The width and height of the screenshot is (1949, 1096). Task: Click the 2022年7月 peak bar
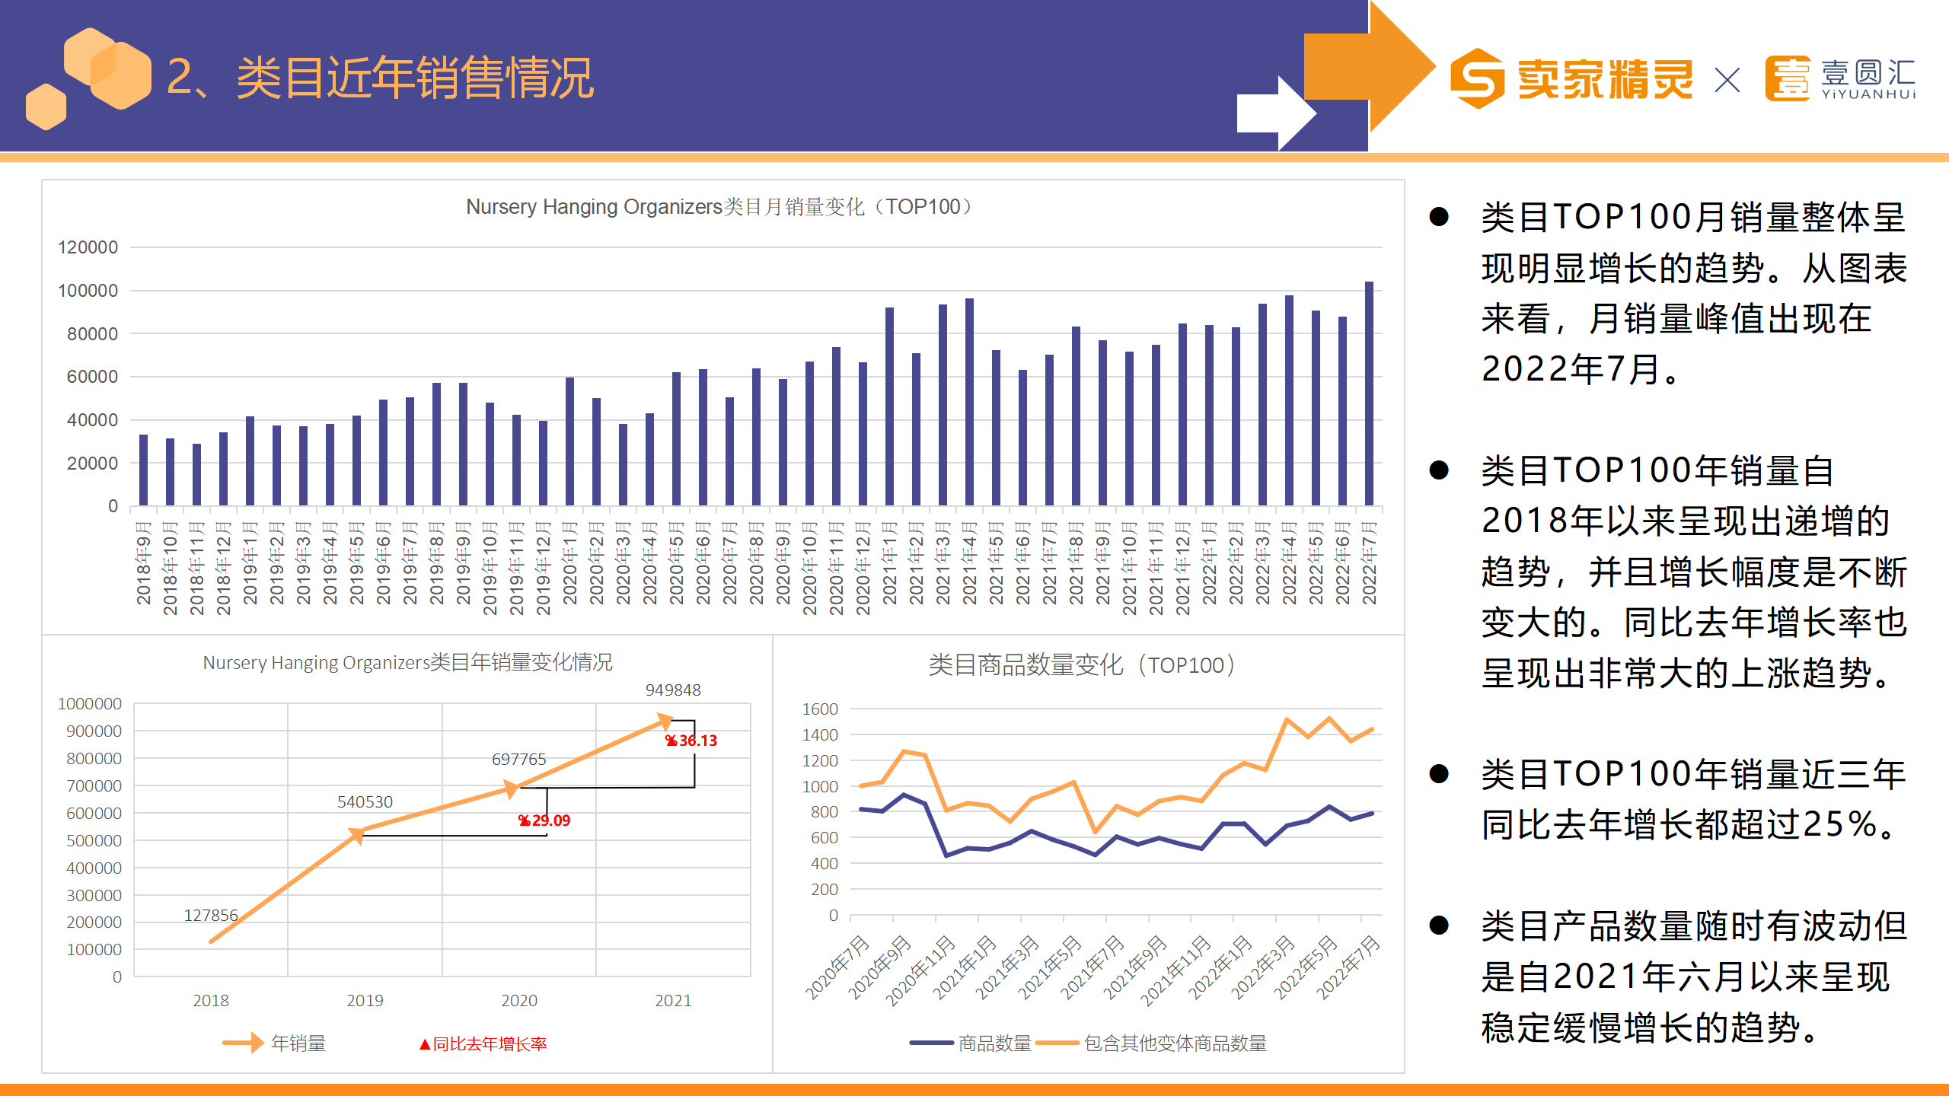1369,393
